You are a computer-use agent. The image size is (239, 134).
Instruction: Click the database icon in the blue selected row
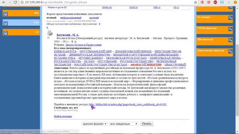[6, 23]
